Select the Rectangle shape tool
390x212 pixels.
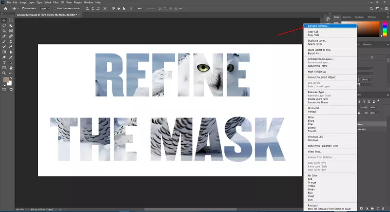click(4, 68)
